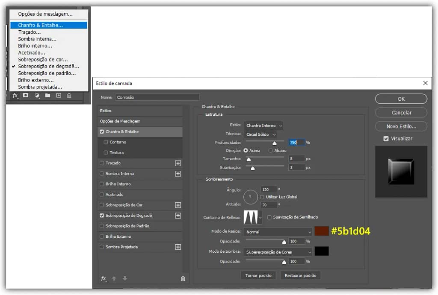Click the OK button

pyautogui.click(x=401, y=99)
